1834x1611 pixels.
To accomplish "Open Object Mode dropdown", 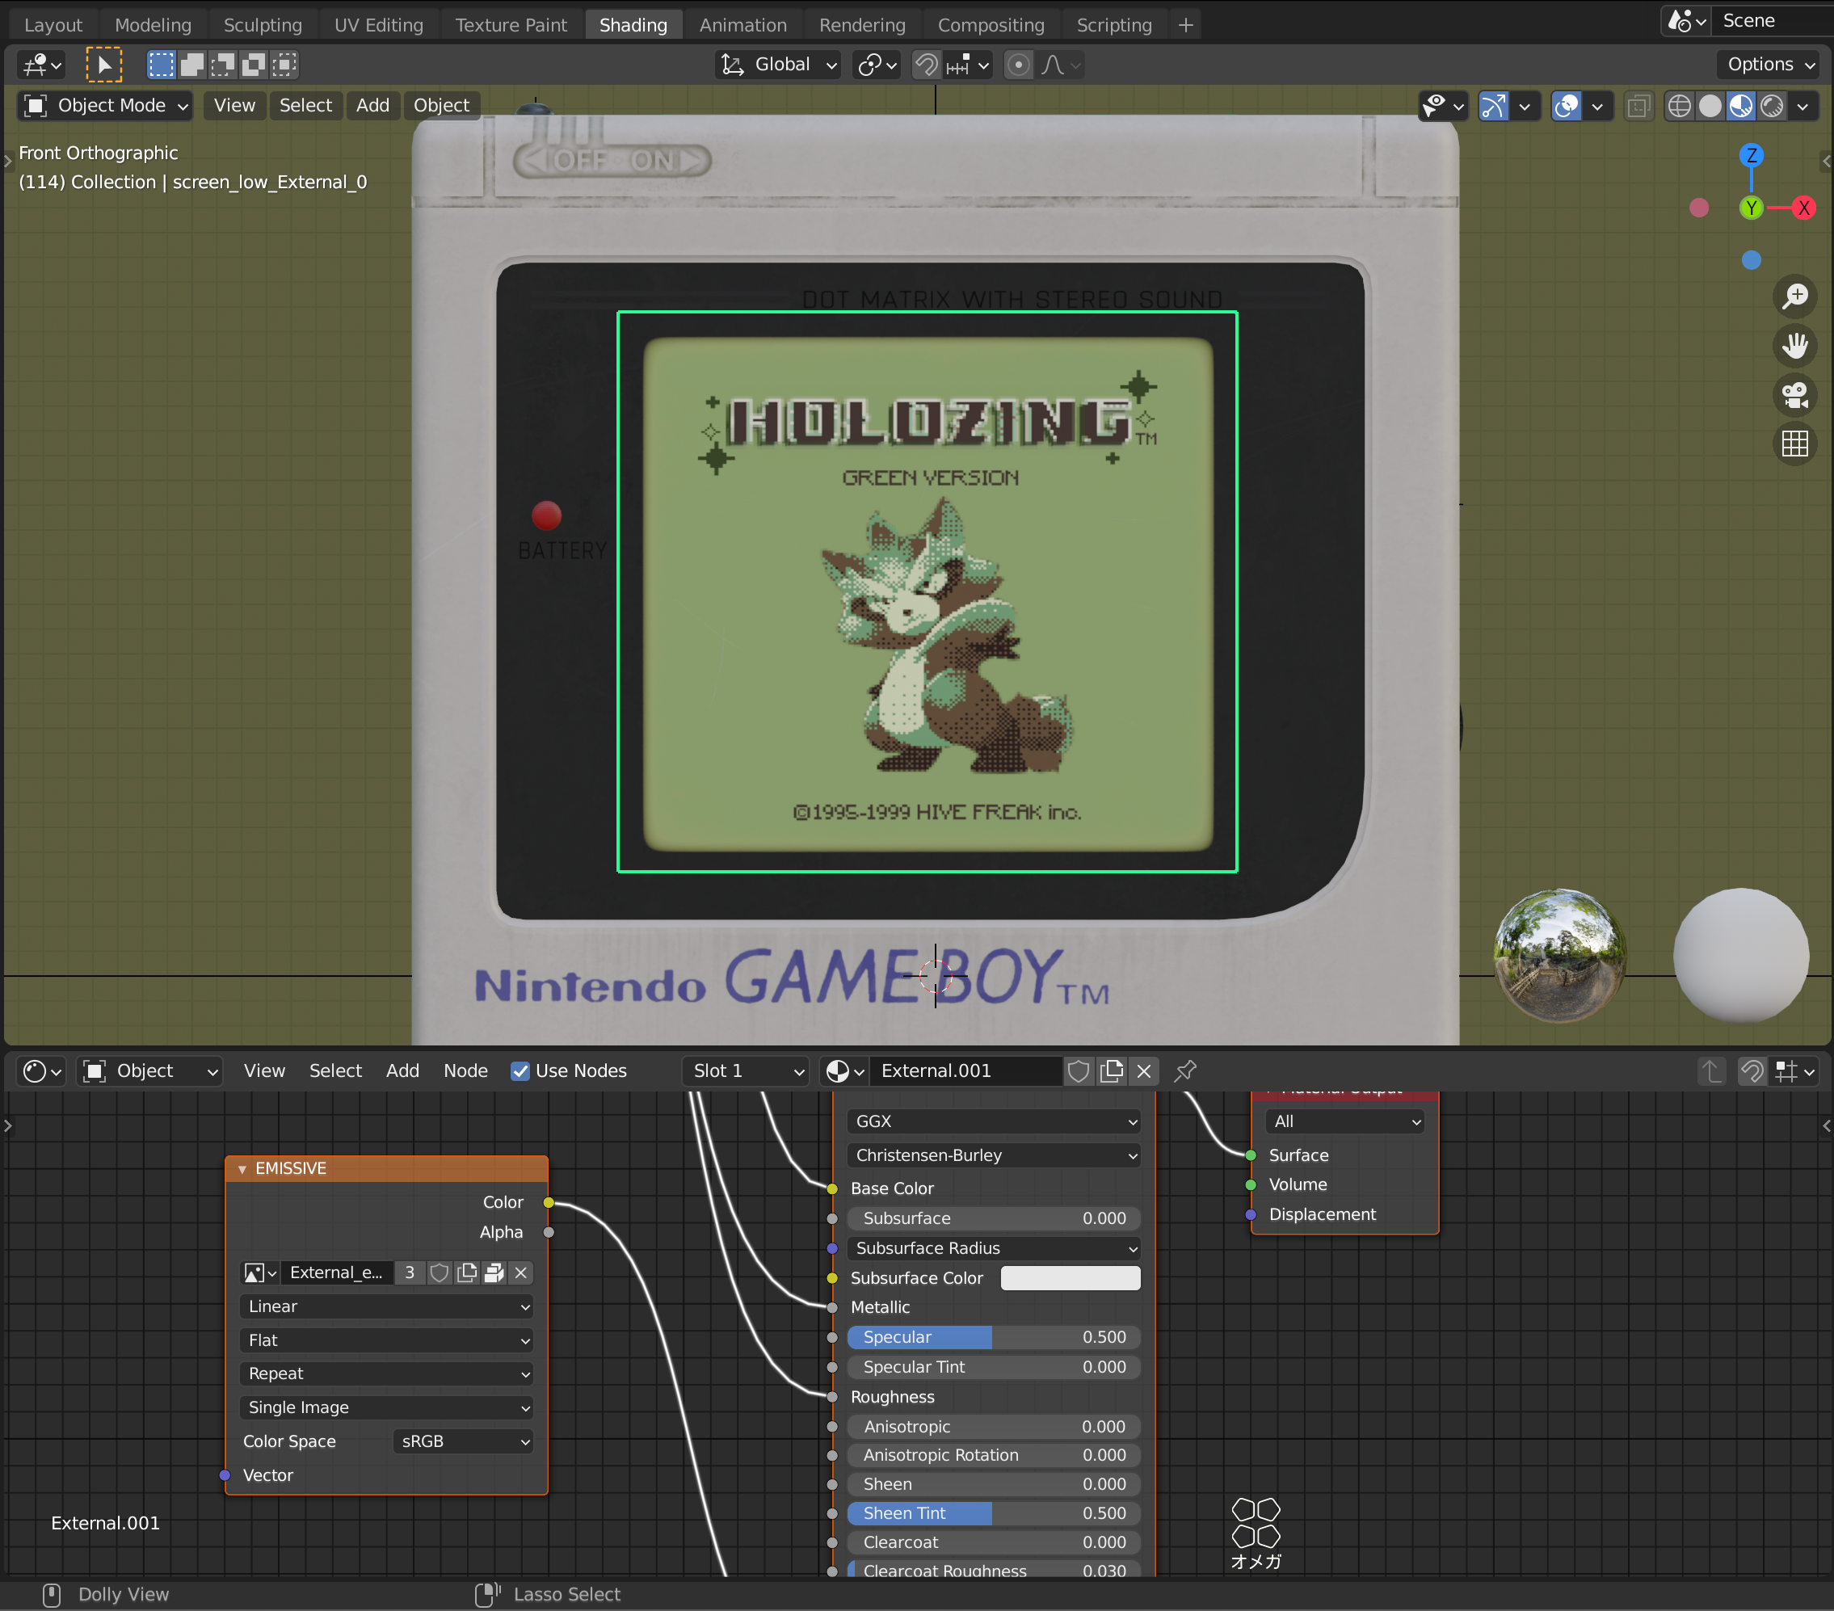I will [106, 106].
